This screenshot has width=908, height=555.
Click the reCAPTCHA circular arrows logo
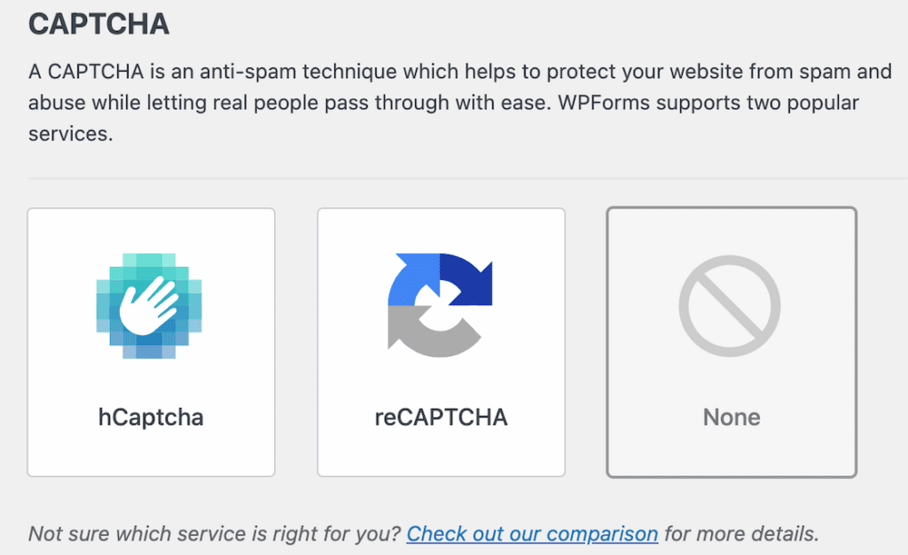[441, 307]
